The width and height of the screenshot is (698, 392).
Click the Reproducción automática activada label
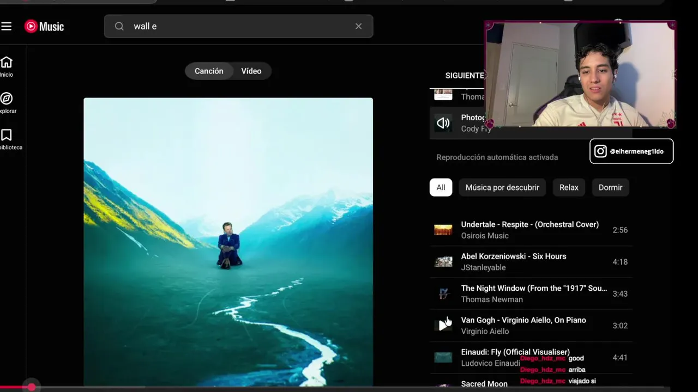497,157
